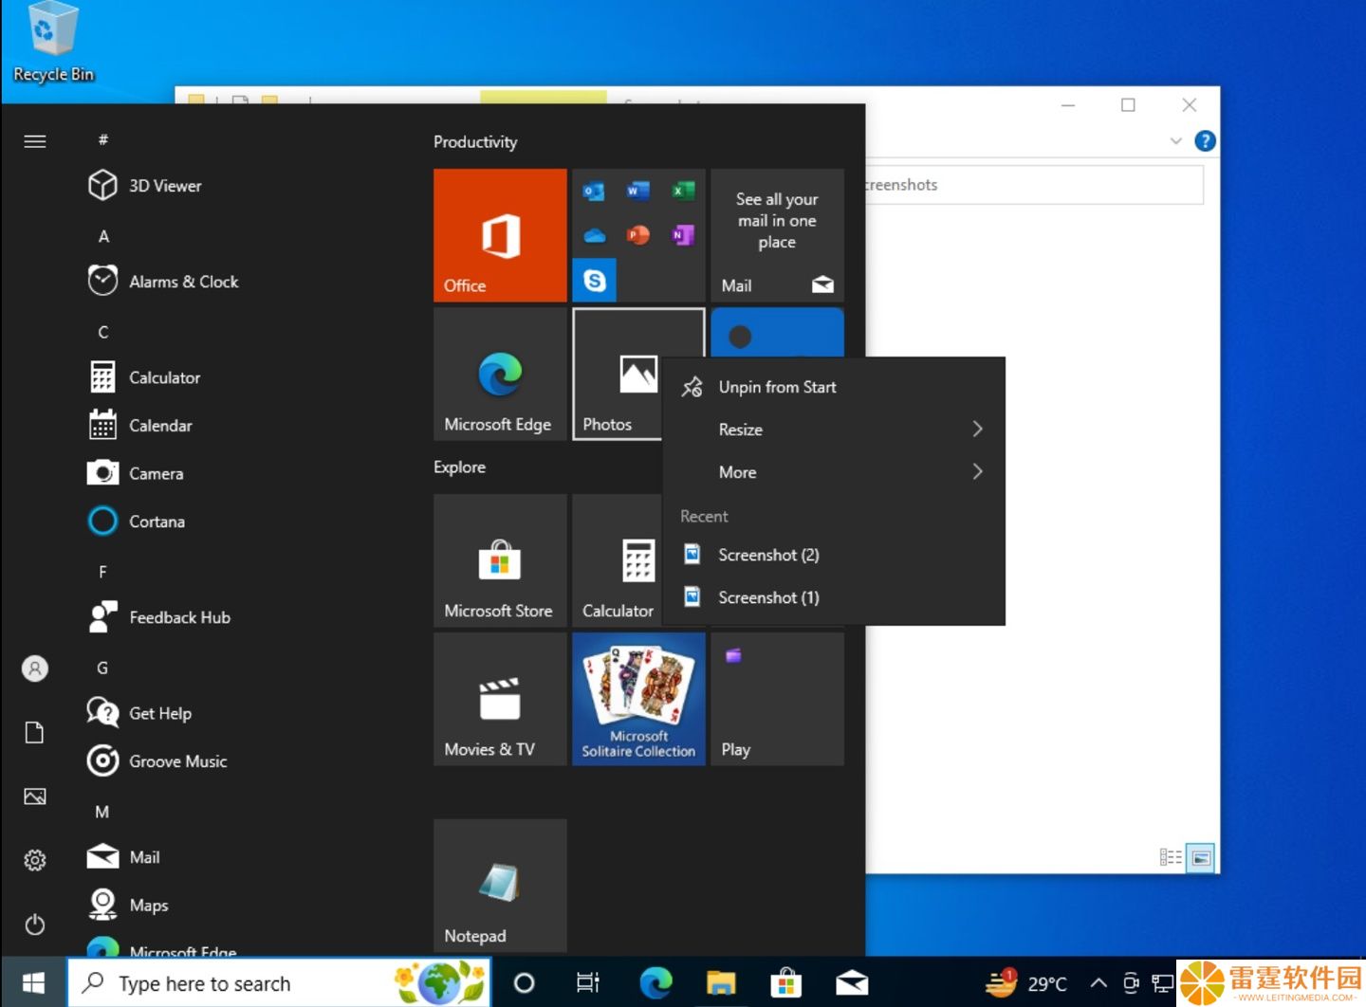Open Mail from the taskbar
This screenshot has width=1366, height=1007.
[852, 983]
